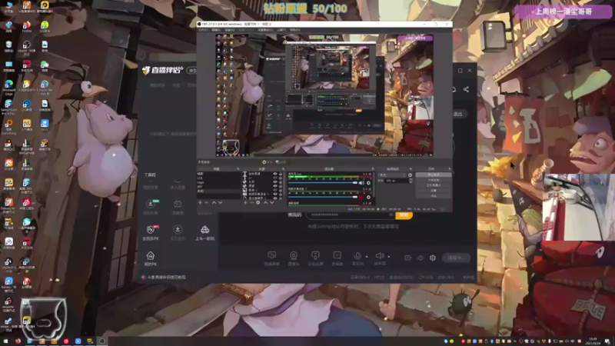Open Microsoft Edge desktop shortcut
Image resolution: width=615 pixels, height=346 pixels.
tap(8, 86)
